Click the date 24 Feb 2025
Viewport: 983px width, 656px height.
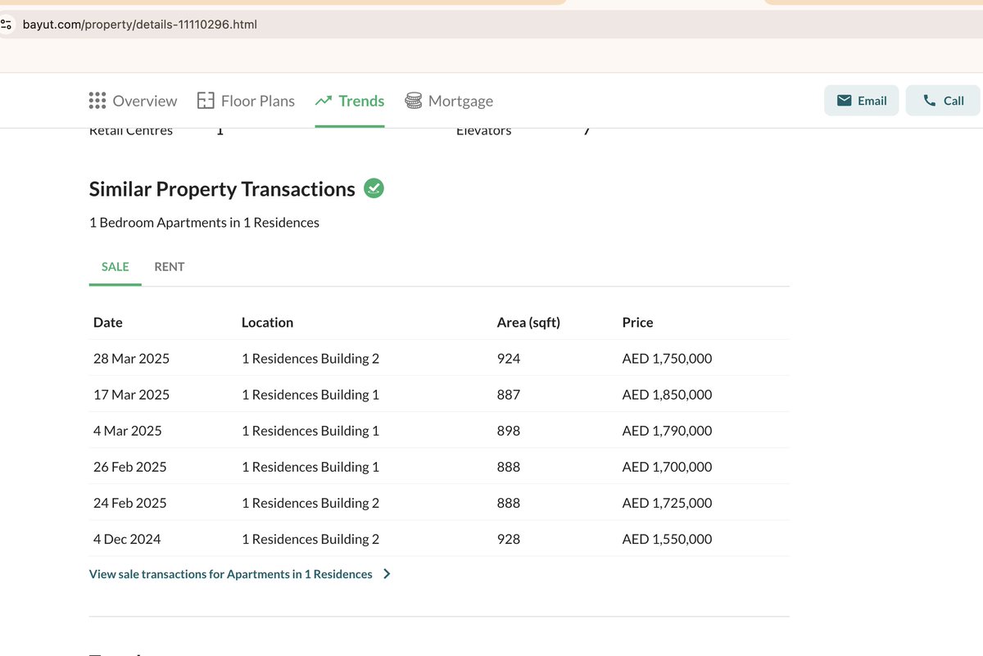coord(130,503)
